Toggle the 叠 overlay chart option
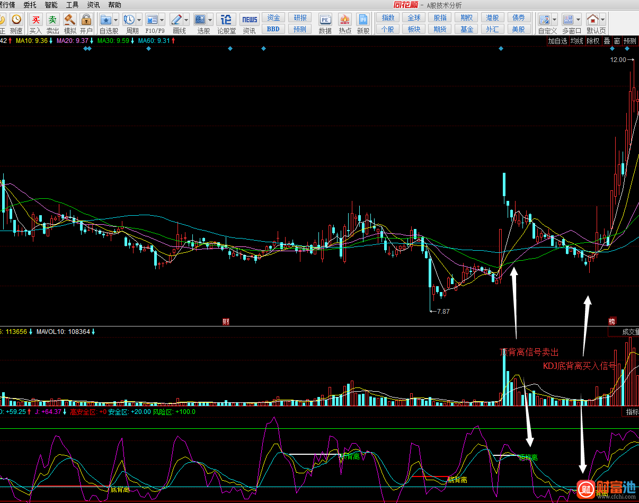The width and height of the screenshot is (639, 503). point(607,41)
